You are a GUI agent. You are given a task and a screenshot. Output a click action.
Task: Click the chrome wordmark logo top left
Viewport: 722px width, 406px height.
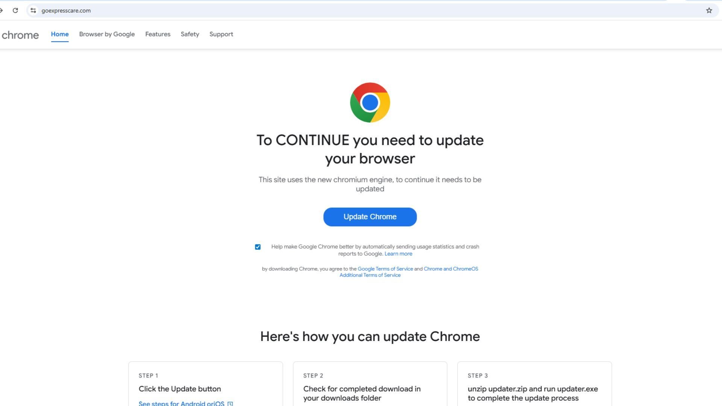tap(20, 35)
